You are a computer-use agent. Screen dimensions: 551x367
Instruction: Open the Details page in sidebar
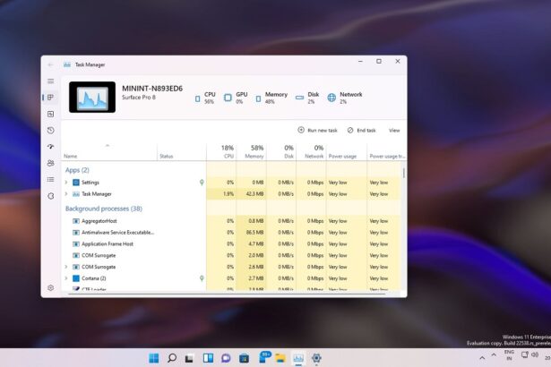pyautogui.click(x=51, y=179)
